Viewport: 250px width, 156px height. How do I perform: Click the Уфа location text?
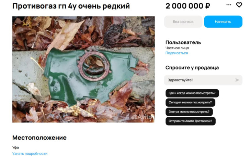click(15, 147)
